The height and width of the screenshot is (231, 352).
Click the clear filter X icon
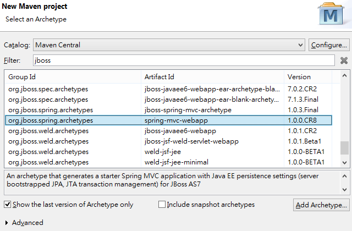coord(344,61)
